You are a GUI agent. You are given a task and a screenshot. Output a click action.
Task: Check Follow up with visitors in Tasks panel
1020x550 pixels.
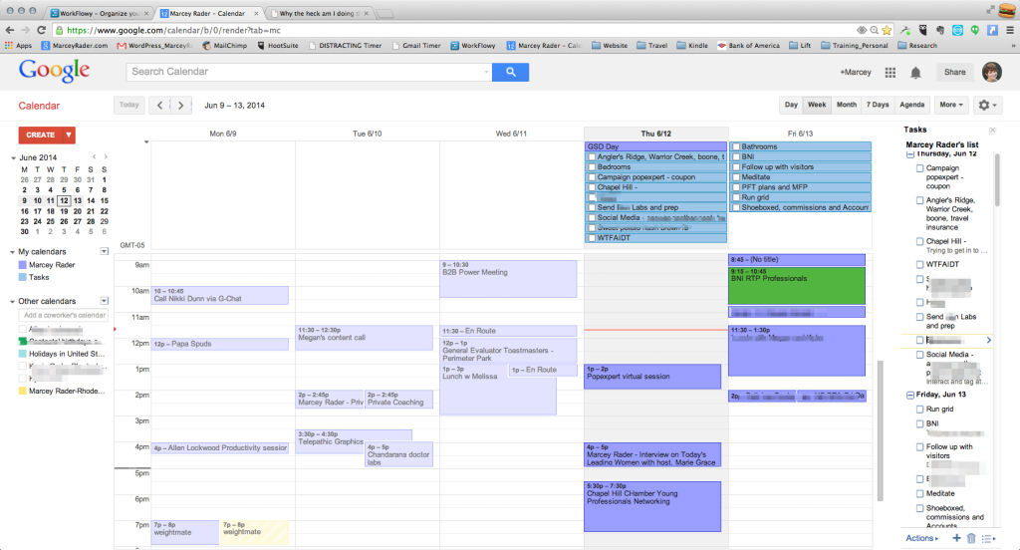click(919, 447)
